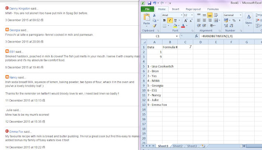Open the Paste options dropdown arrow
Screen dimensions: 262x150
pyautogui.click(x=147, y=26)
